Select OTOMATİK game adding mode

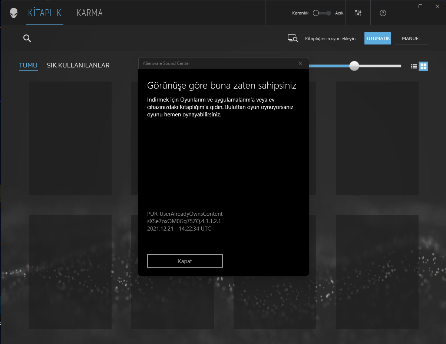pos(378,38)
